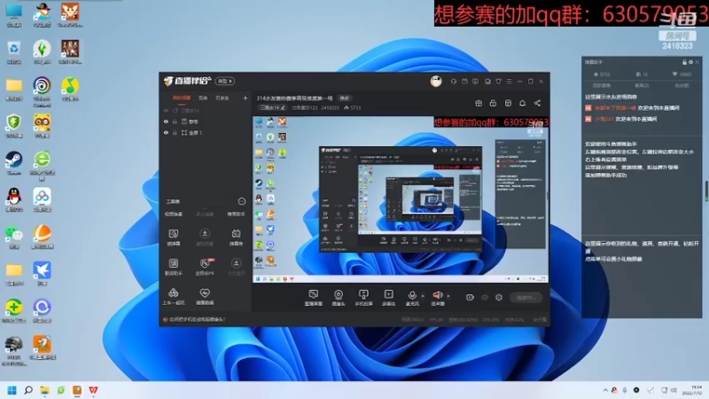Lock the 全屏 1 source row
Screen dimensions: 709x399
click(x=175, y=132)
